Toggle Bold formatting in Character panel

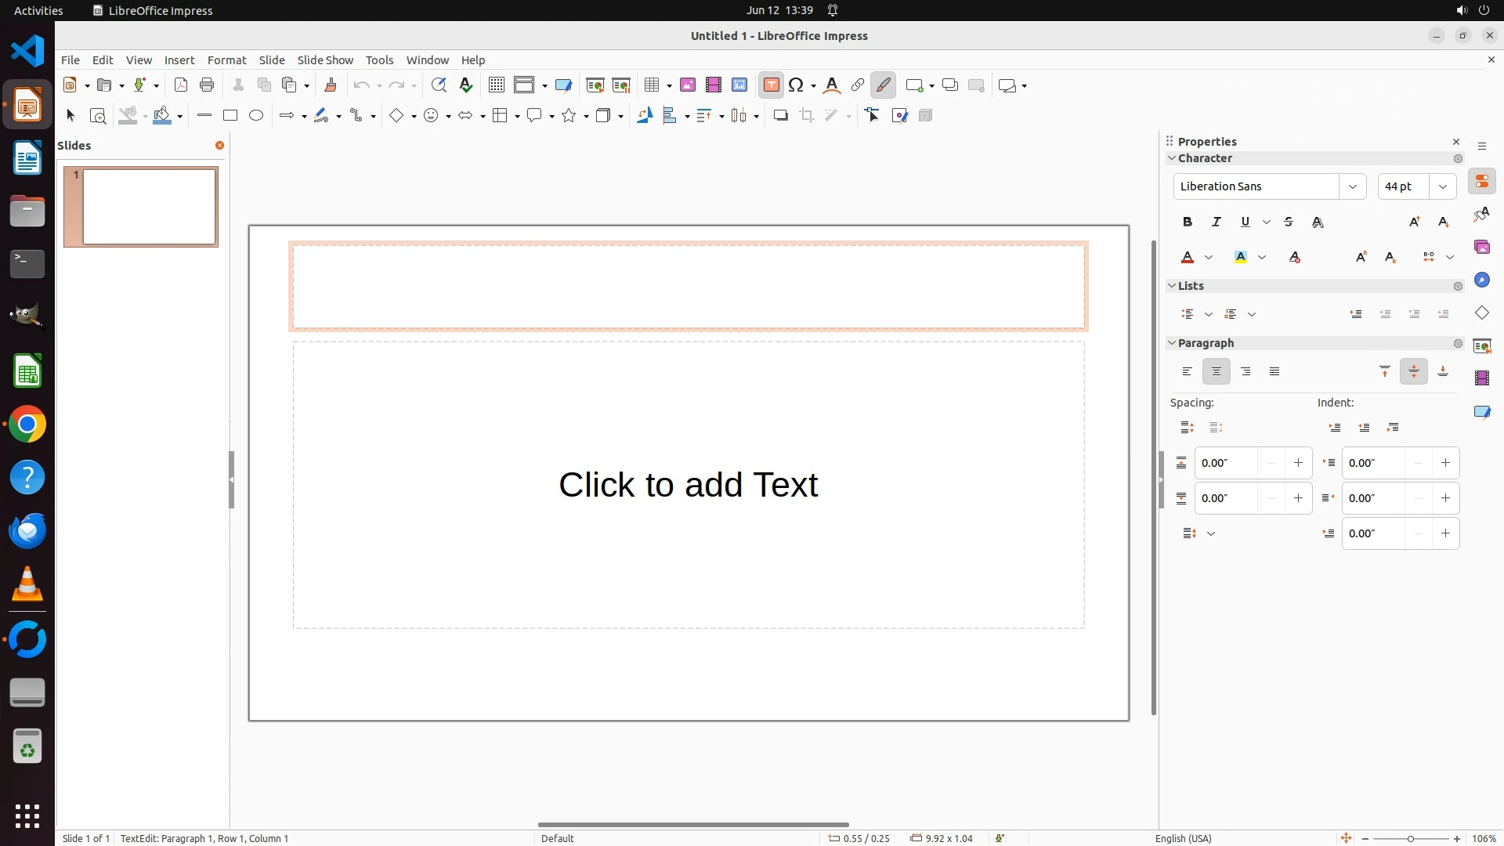pyautogui.click(x=1188, y=222)
